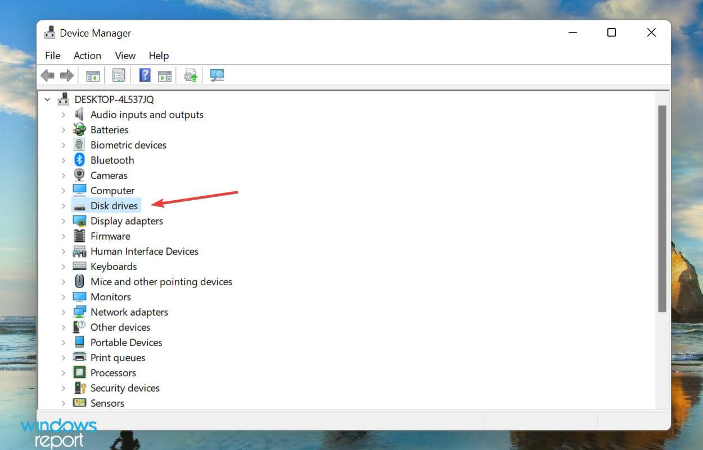The width and height of the screenshot is (703, 450).
Task: Click the Audio inputs and outputs speaker icon
Action: pos(79,114)
